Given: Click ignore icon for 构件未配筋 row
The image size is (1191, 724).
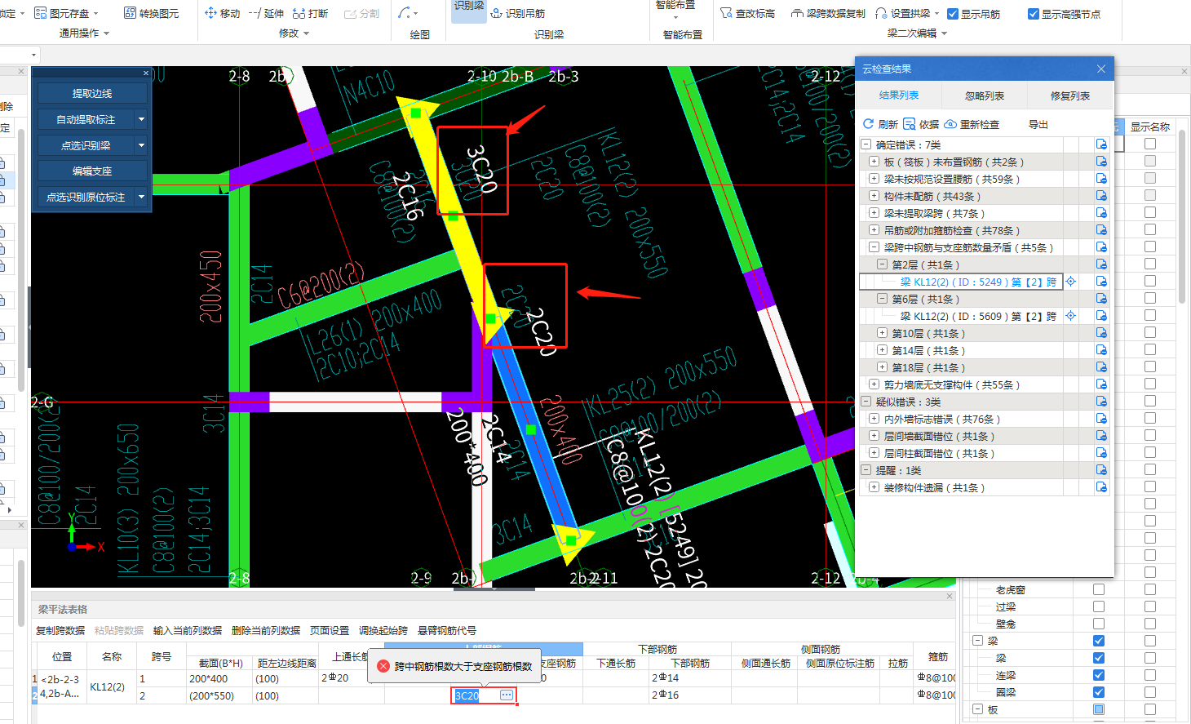Looking at the screenshot, I should 1101,196.
